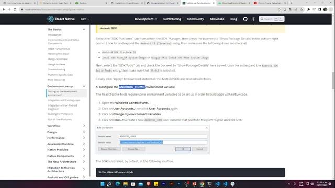Open Microsoft Store from the taskbar
The image size is (335, 188).
coord(133,184)
